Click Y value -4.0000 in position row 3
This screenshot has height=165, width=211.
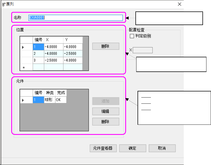point(73,60)
